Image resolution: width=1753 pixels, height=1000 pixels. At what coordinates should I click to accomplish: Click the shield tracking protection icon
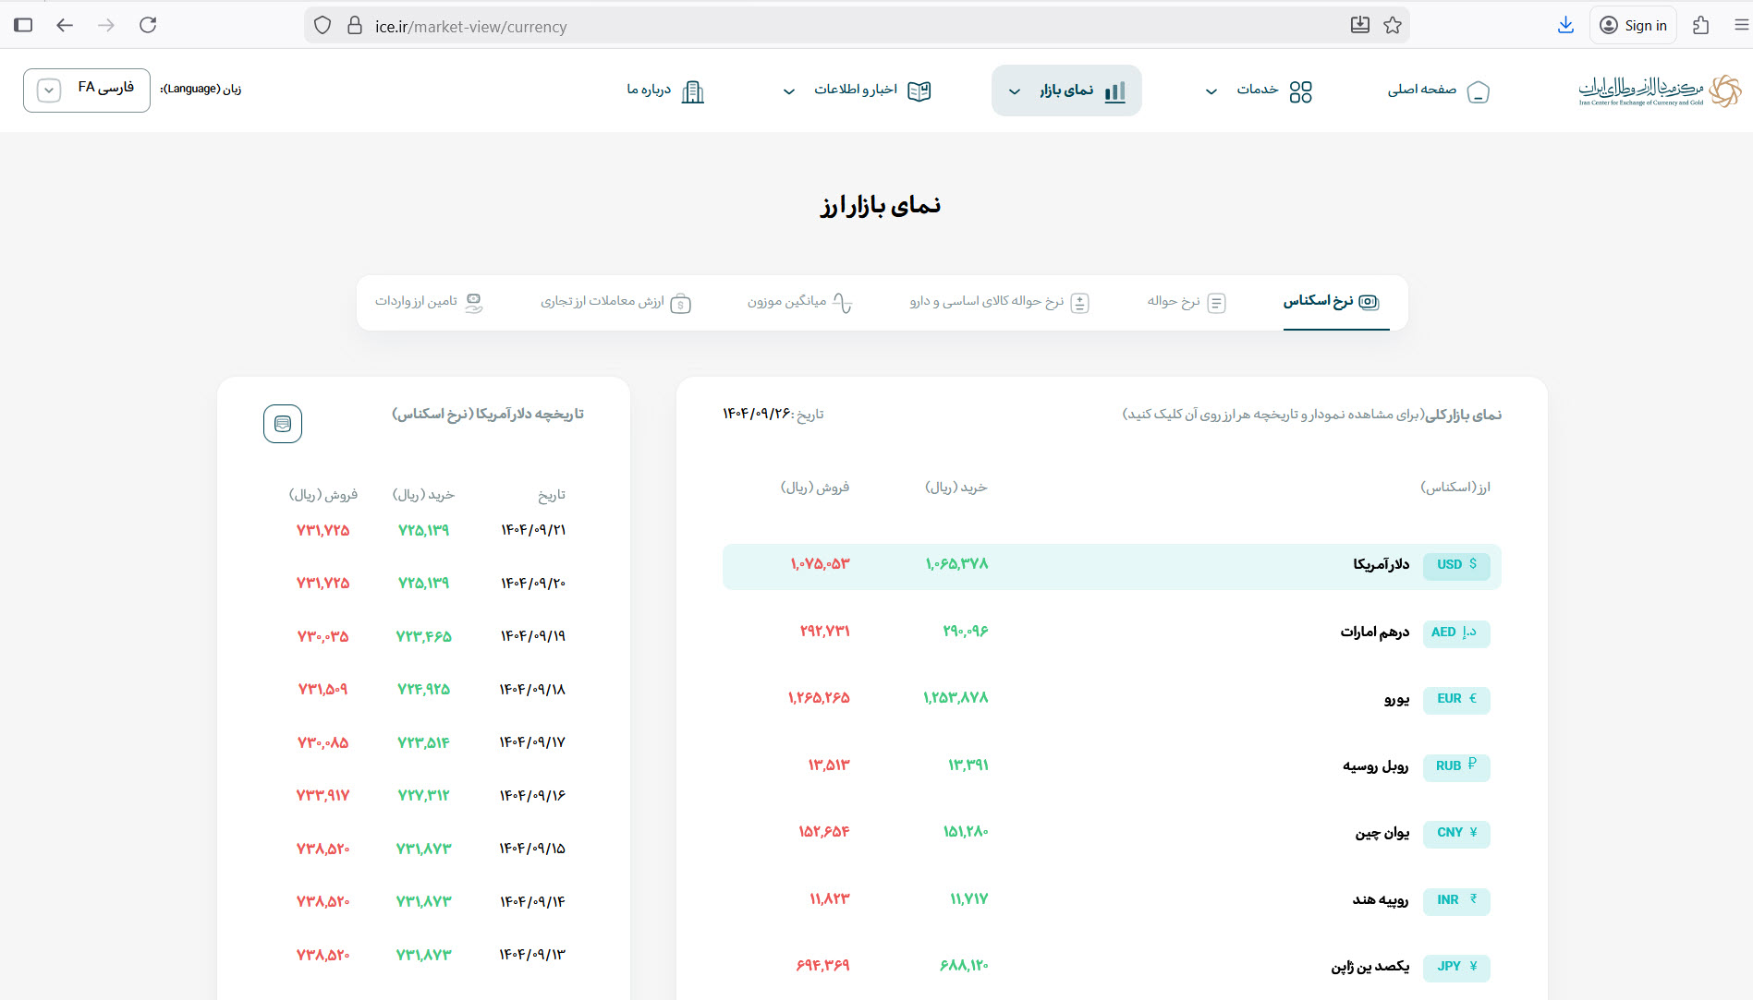pos(323,26)
